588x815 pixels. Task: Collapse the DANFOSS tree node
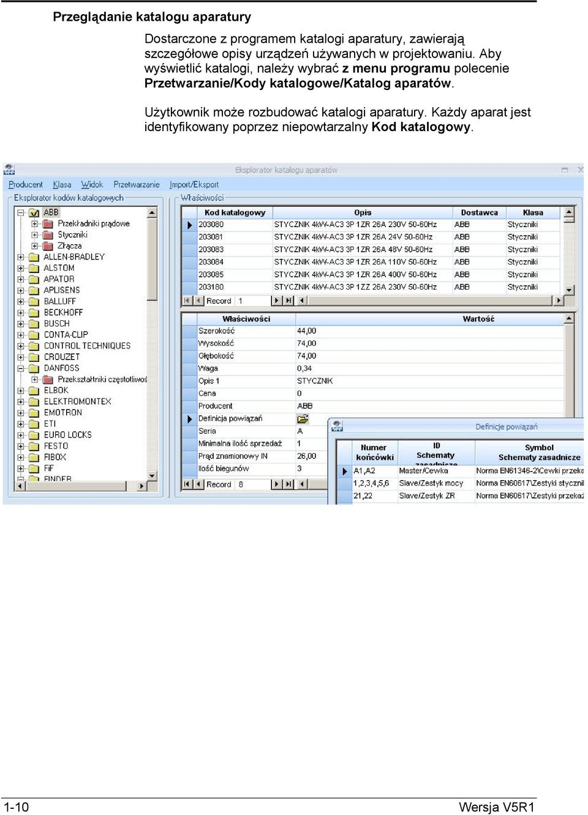tap(21, 369)
